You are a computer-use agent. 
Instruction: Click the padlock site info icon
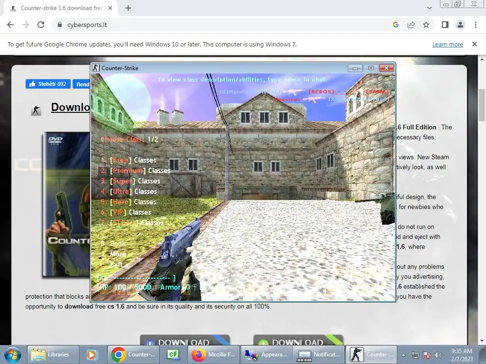click(x=60, y=25)
